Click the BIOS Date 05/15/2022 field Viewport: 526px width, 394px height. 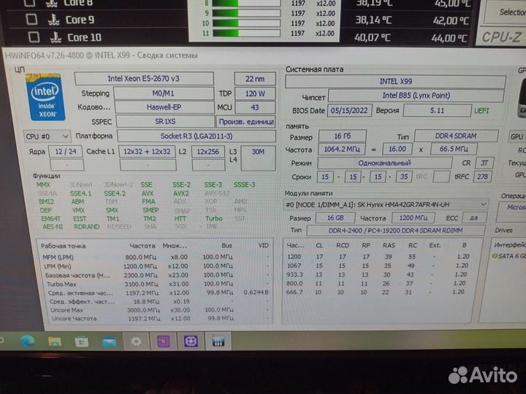point(349,111)
